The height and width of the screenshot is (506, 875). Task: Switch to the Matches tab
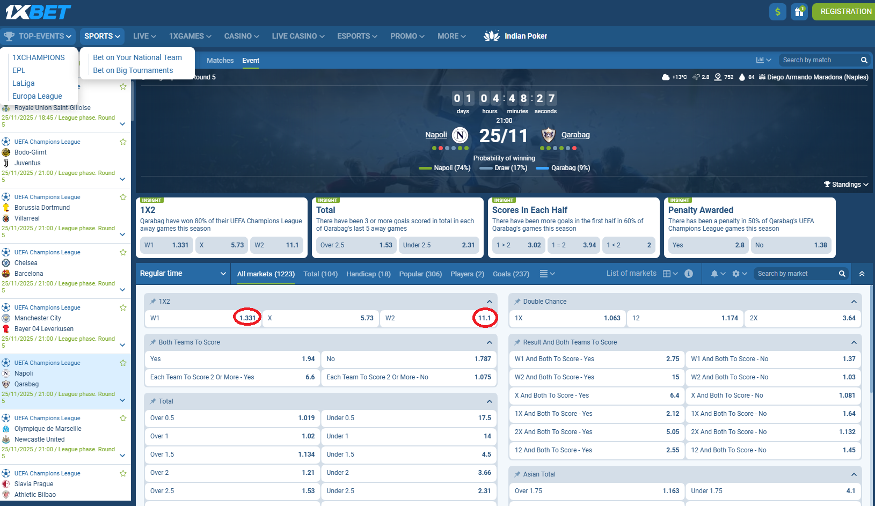click(220, 60)
